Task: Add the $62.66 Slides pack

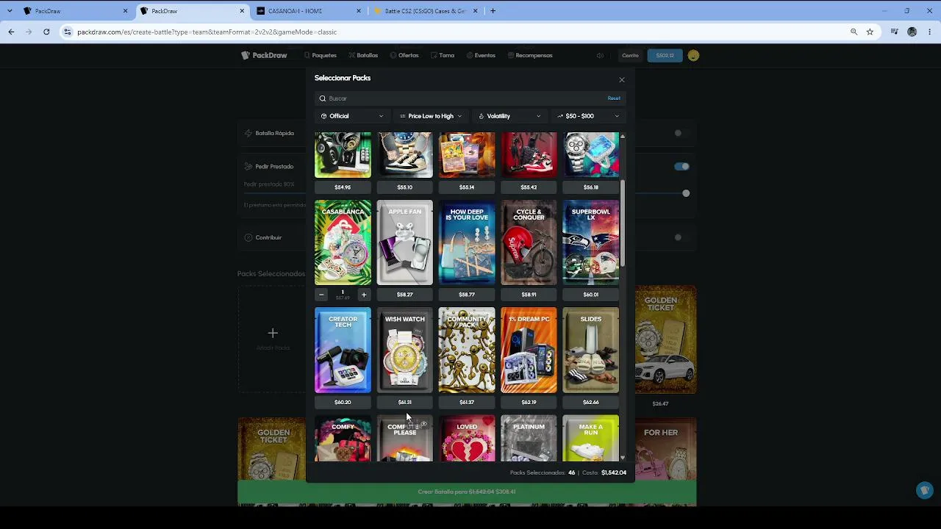Action: click(591, 403)
